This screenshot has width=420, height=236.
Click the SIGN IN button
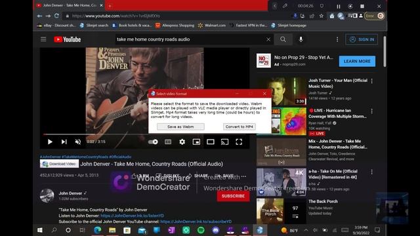tap(362, 39)
